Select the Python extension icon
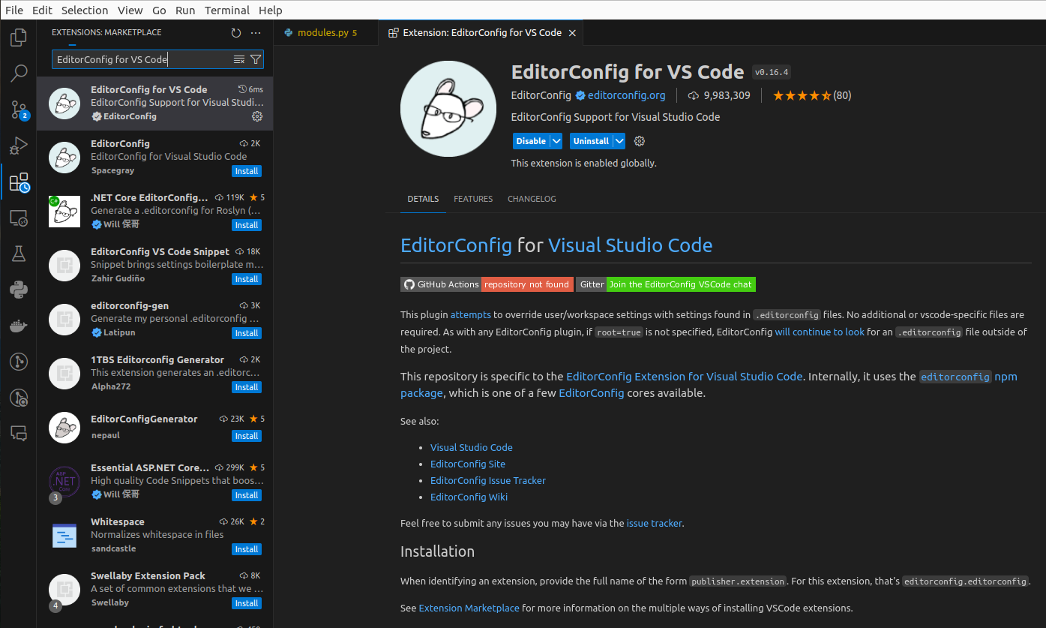1046x628 pixels. point(18,290)
